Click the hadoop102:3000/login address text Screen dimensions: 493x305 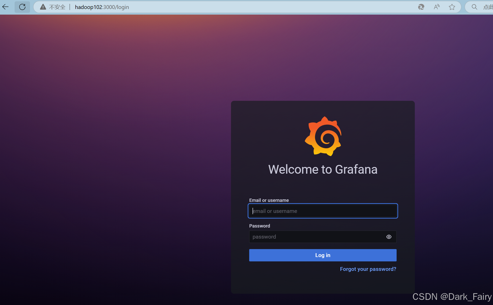(102, 7)
